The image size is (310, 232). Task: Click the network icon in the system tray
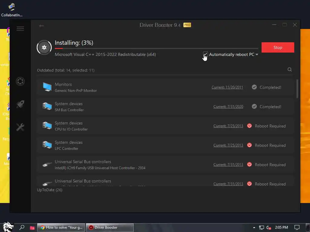point(261,227)
